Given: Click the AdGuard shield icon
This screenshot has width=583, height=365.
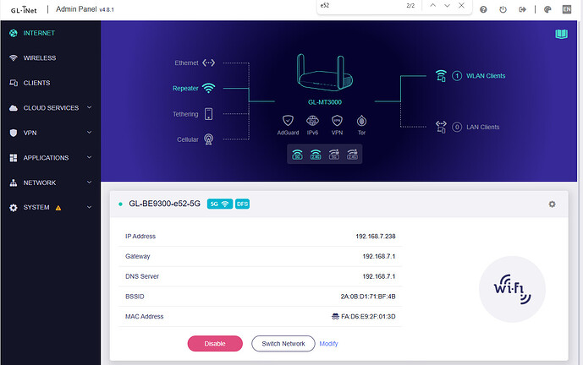Looking at the screenshot, I should [289, 121].
